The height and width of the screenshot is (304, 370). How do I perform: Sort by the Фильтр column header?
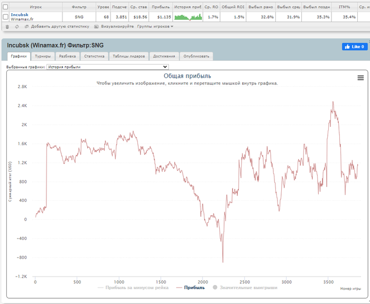tap(79, 7)
